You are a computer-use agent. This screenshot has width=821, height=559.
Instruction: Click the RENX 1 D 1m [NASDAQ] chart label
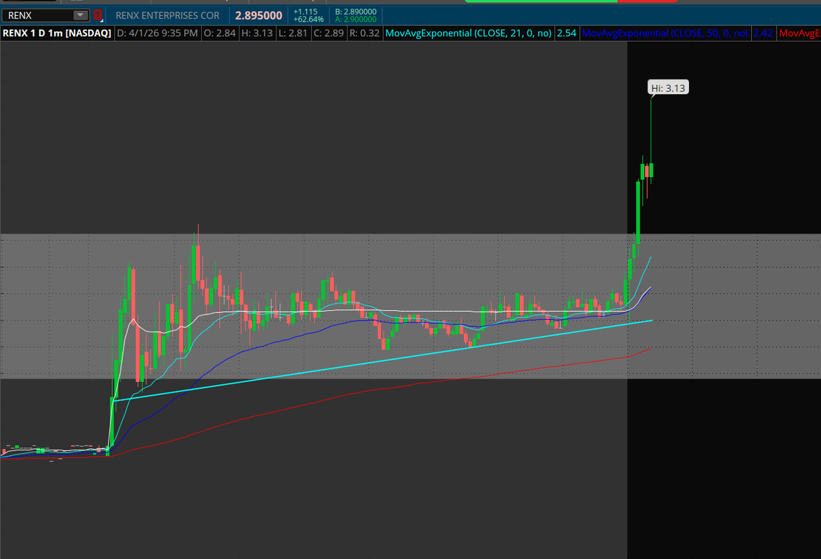click(x=57, y=33)
